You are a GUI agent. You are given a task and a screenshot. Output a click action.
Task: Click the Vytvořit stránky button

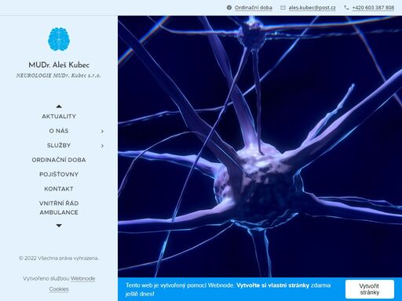(370, 289)
